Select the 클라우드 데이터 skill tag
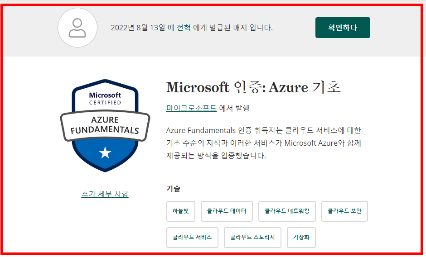The width and height of the screenshot is (426, 257). click(x=227, y=211)
